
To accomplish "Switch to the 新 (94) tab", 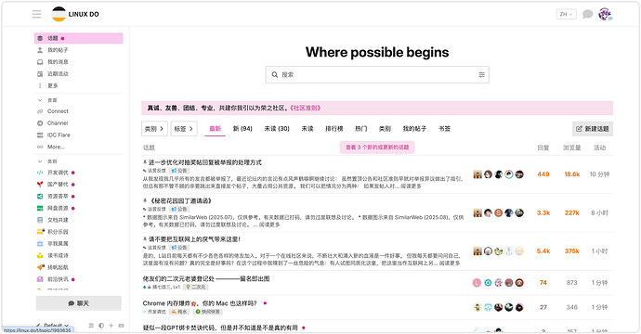I will [x=242, y=129].
